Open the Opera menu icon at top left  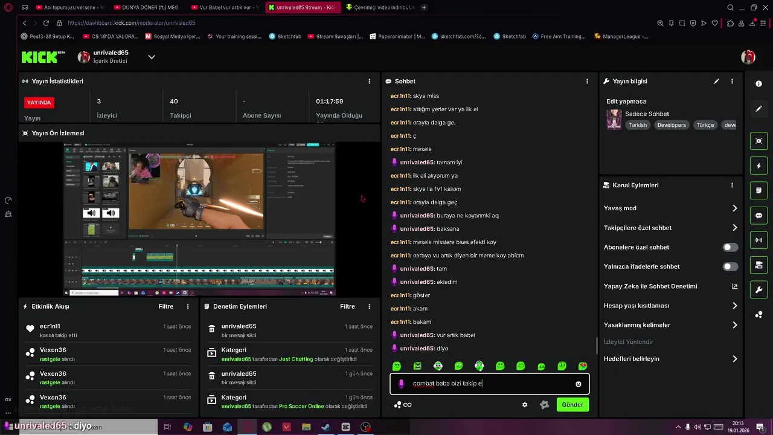click(8, 7)
